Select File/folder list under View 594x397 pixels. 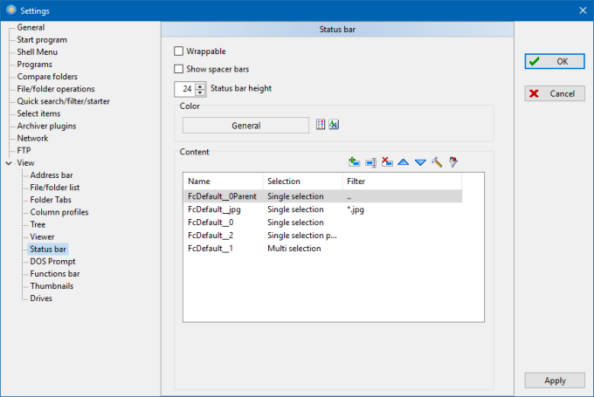pyautogui.click(x=55, y=188)
